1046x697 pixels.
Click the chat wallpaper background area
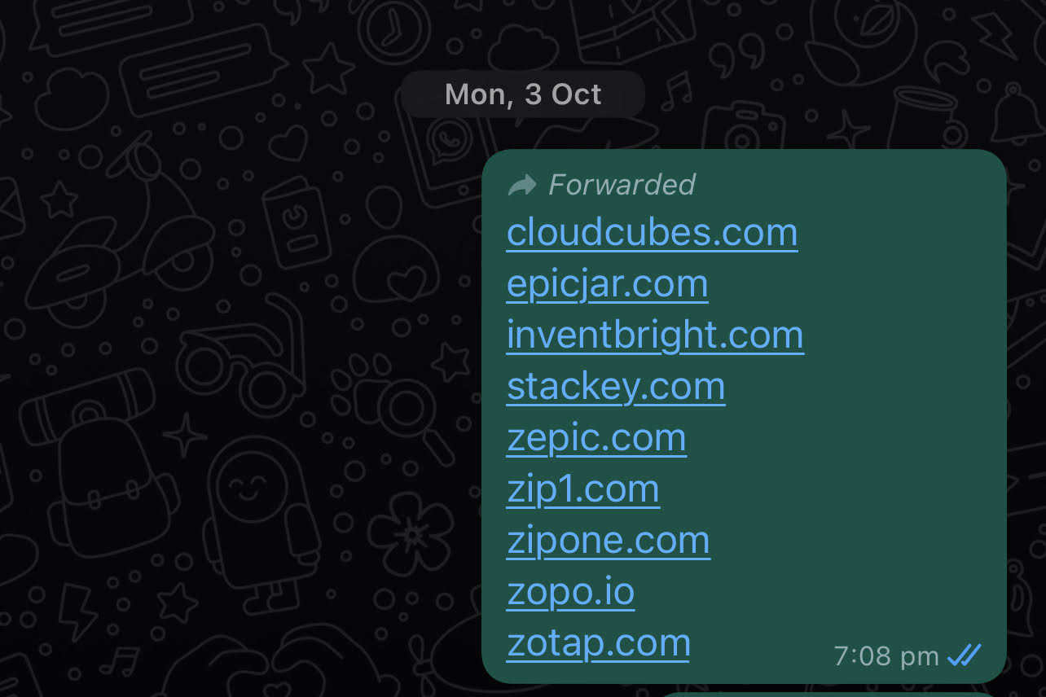pyautogui.click(x=204, y=366)
